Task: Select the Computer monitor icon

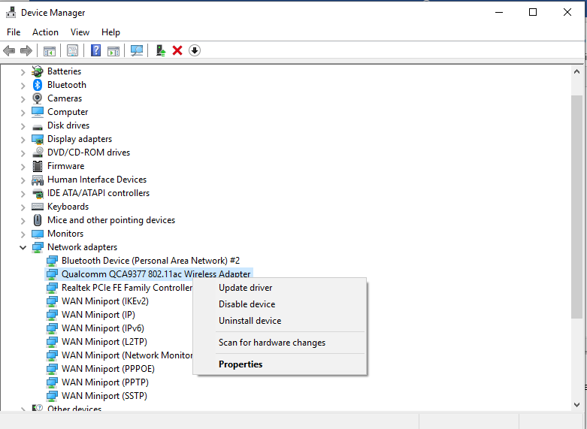Action: pos(38,112)
